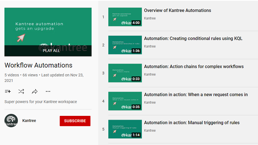Screen dimensions: 258x145
Task: Shuffle play the Workflow Automations playlist
Action: [21, 92]
